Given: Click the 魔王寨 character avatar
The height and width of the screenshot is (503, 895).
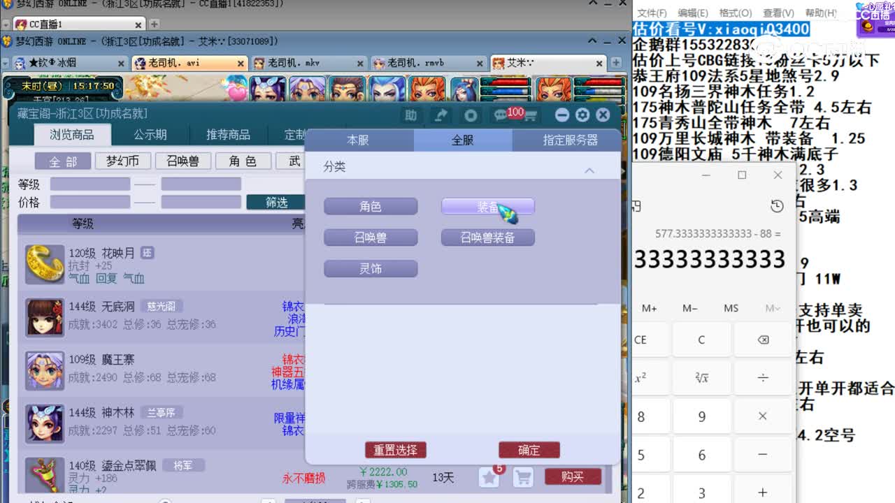Looking at the screenshot, I should tap(45, 370).
